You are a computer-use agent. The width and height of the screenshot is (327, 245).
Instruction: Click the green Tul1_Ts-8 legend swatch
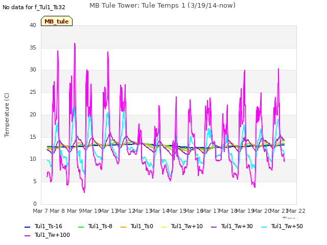[x=81, y=227]
